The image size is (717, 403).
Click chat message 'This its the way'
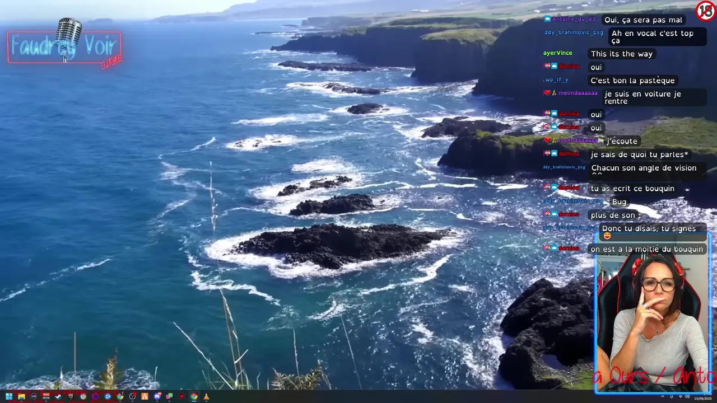(621, 54)
